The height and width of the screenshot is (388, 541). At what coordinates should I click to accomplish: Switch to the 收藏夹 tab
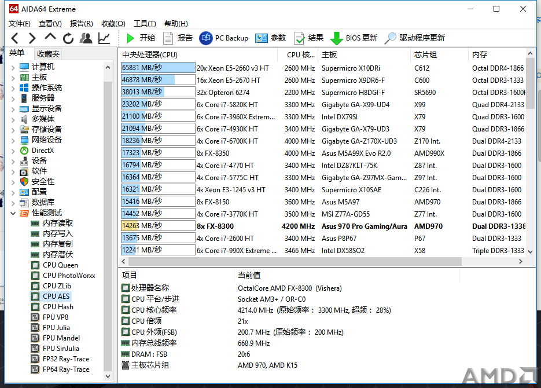click(x=48, y=54)
